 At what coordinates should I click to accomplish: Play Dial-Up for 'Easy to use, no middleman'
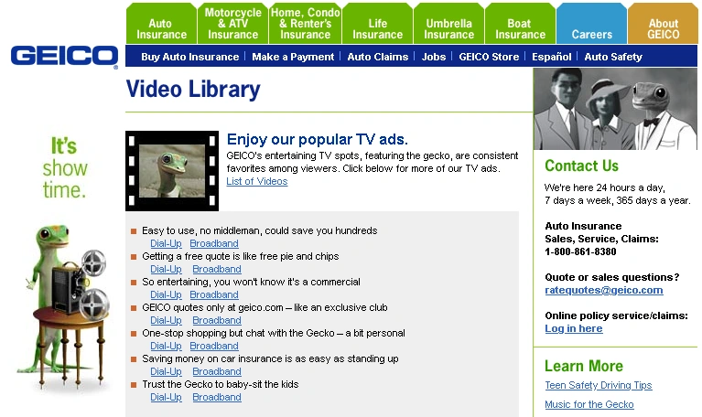[166, 243]
